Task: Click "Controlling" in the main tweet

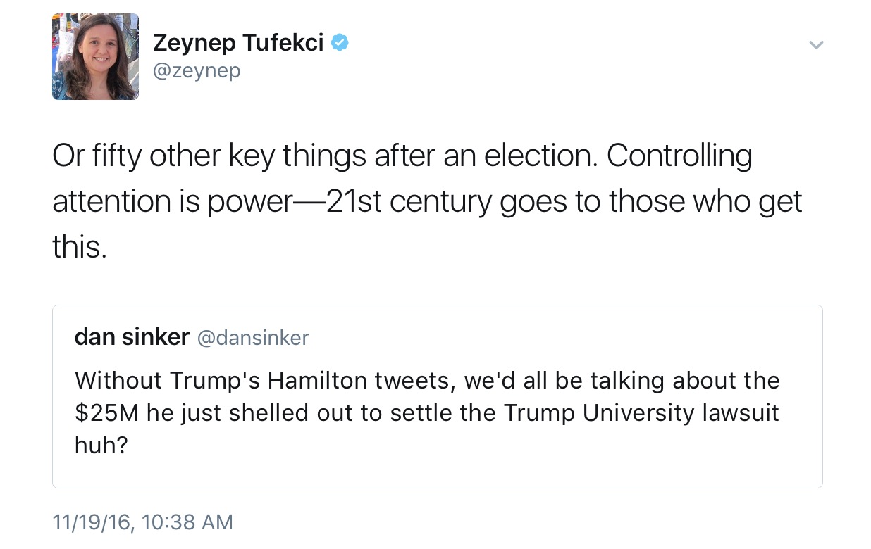Action: [679, 156]
